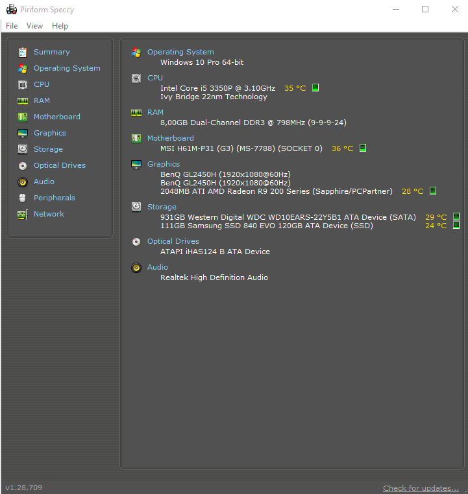Click the Motherboard icon in main panel
468x494 pixels.
click(x=136, y=138)
